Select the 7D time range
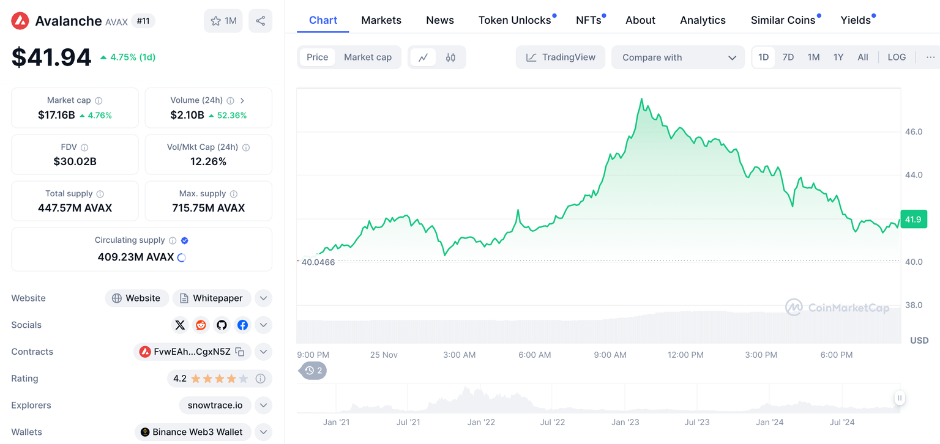 788,57
